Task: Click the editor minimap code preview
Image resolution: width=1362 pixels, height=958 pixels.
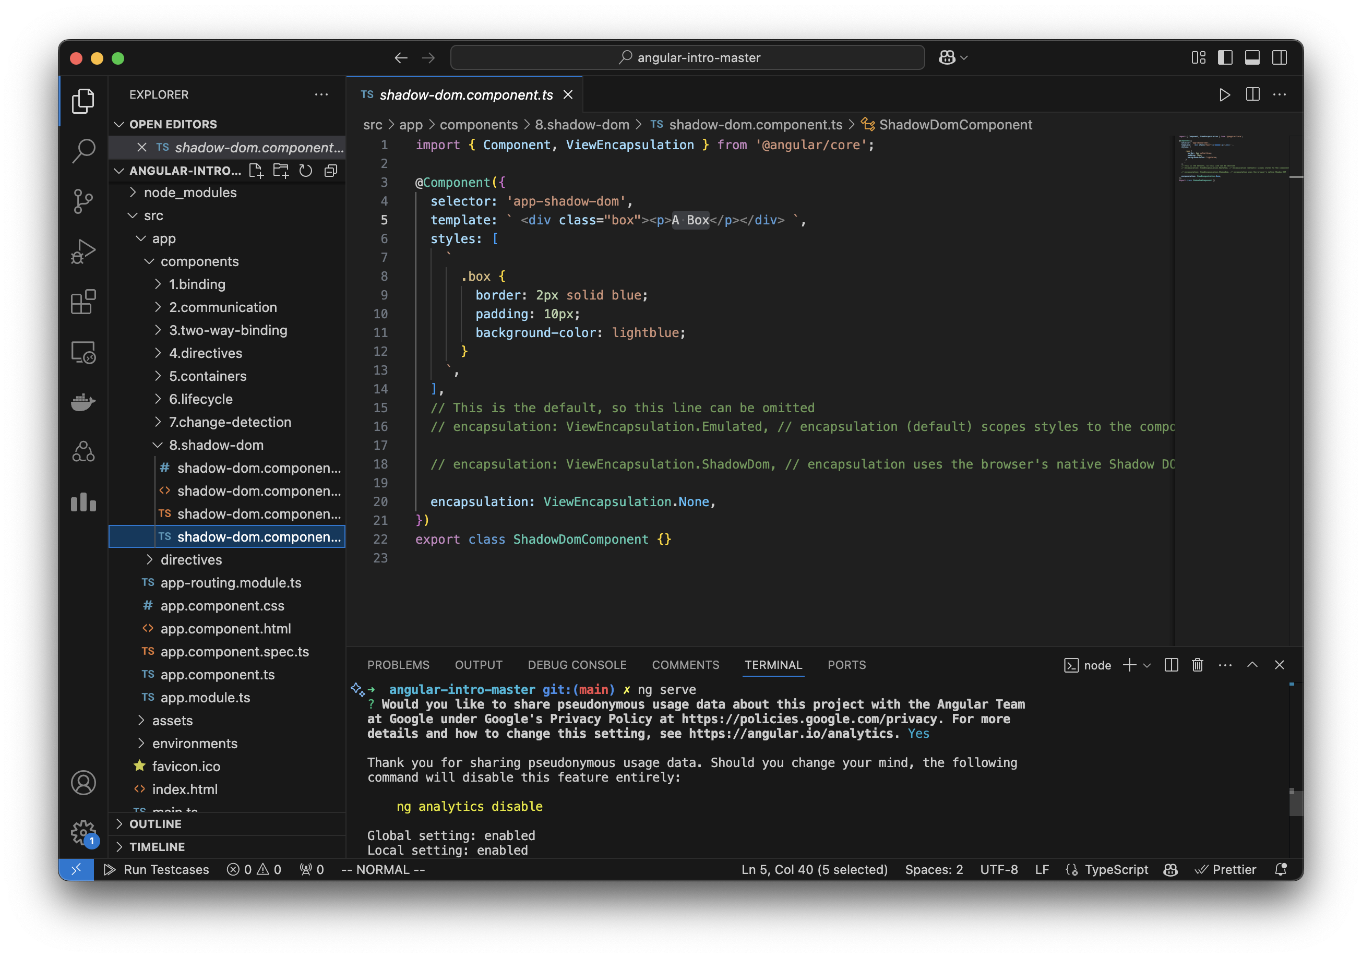Action: tap(1233, 159)
